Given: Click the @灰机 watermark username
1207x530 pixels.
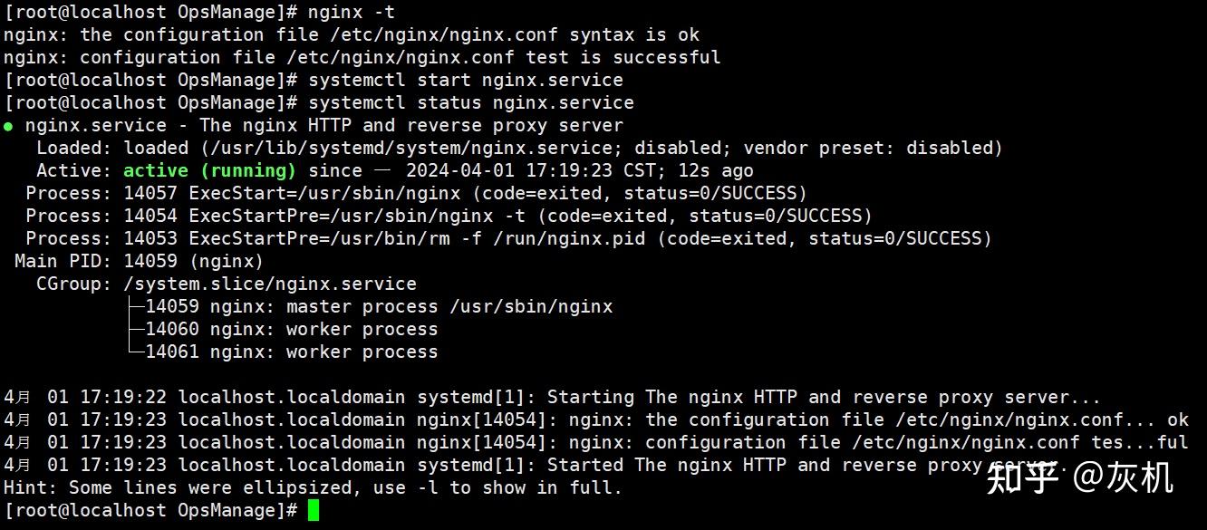Looking at the screenshot, I should click(x=1124, y=477).
